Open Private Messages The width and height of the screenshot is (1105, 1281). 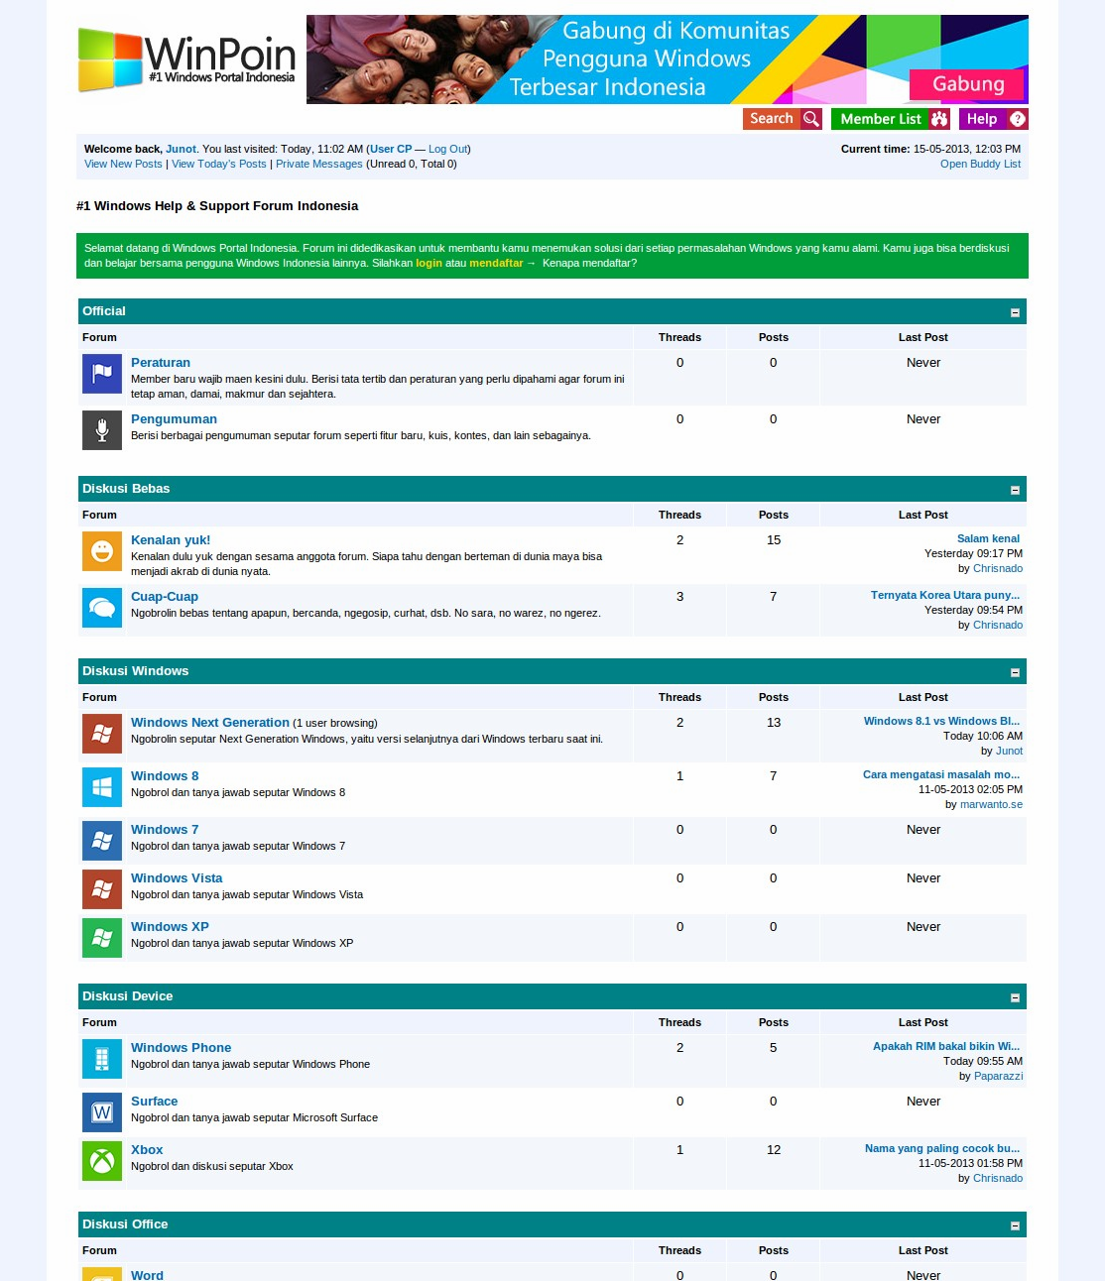tap(319, 164)
